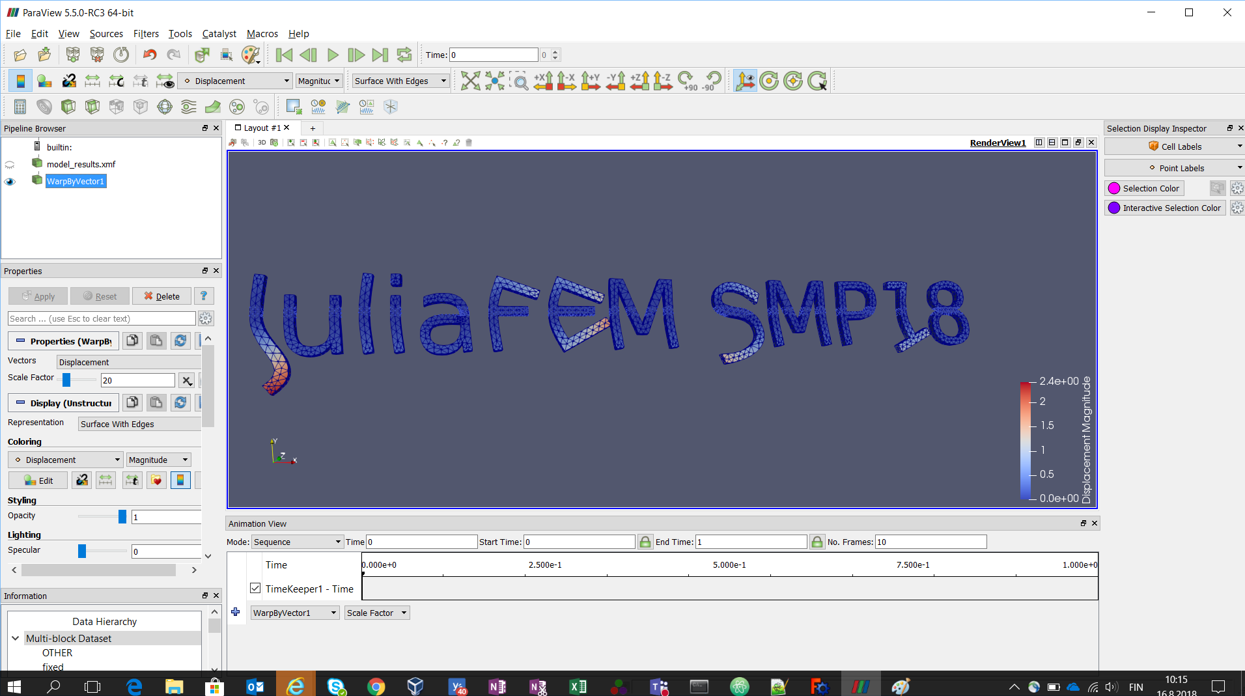Click the Warp By Vector filter icon
The width and height of the screenshot is (1245, 696).
point(213,107)
